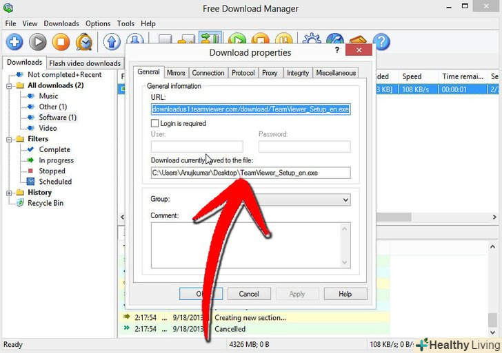Click the User input field
The width and height of the screenshot is (502, 353).
click(197, 147)
